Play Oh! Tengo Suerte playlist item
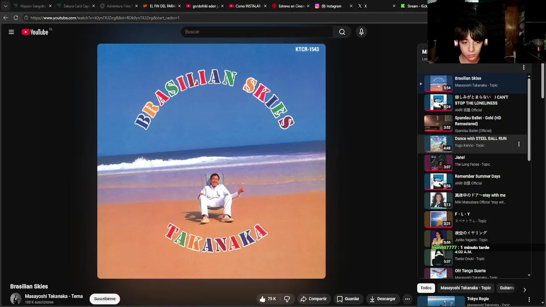The height and width of the screenshot is (307, 546). point(473,273)
